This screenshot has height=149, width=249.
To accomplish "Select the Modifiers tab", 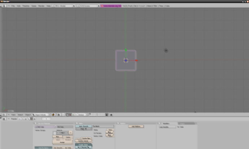I will [166, 124].
